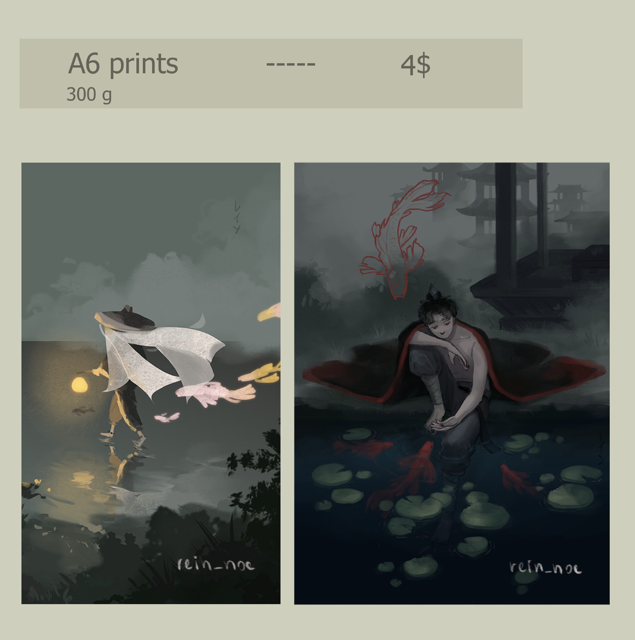Click the vertical katakana signature in the sky
The height and width of the screenshot is (640, 635).
click(x=237, y=216)
